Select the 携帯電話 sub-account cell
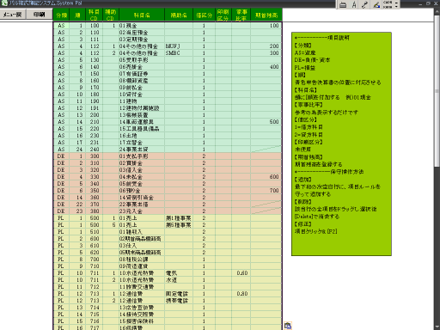 [179, 301]
